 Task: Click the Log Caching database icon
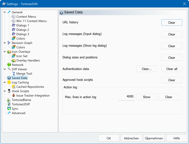click(x=9, y=82)
